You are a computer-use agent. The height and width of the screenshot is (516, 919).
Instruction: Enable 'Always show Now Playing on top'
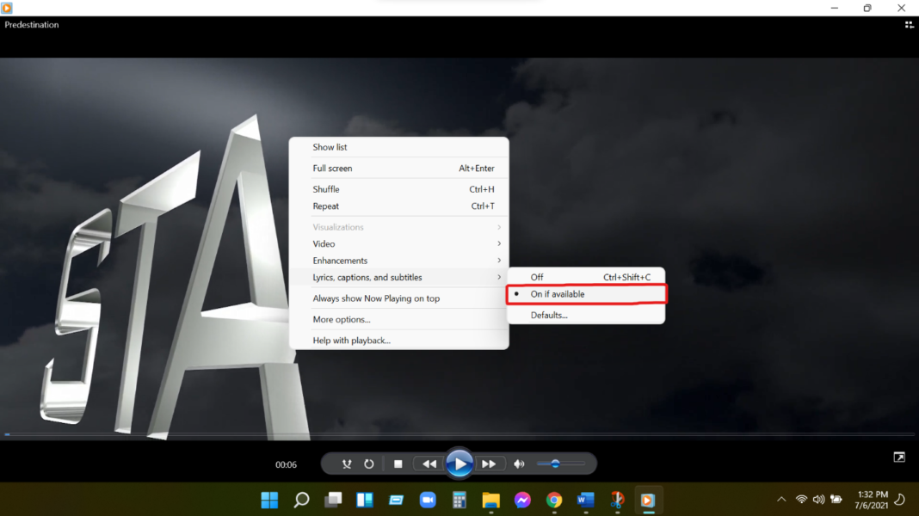click(377, 298)
